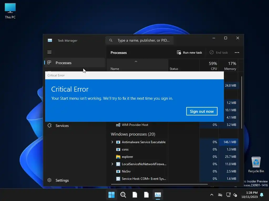269x201 pixels.
Task: Click the Task Manager taskbar icon
Action: (158, 195)
